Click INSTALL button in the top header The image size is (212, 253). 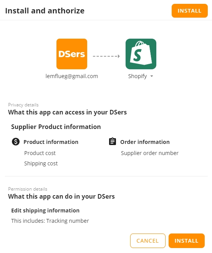point(190,11)
